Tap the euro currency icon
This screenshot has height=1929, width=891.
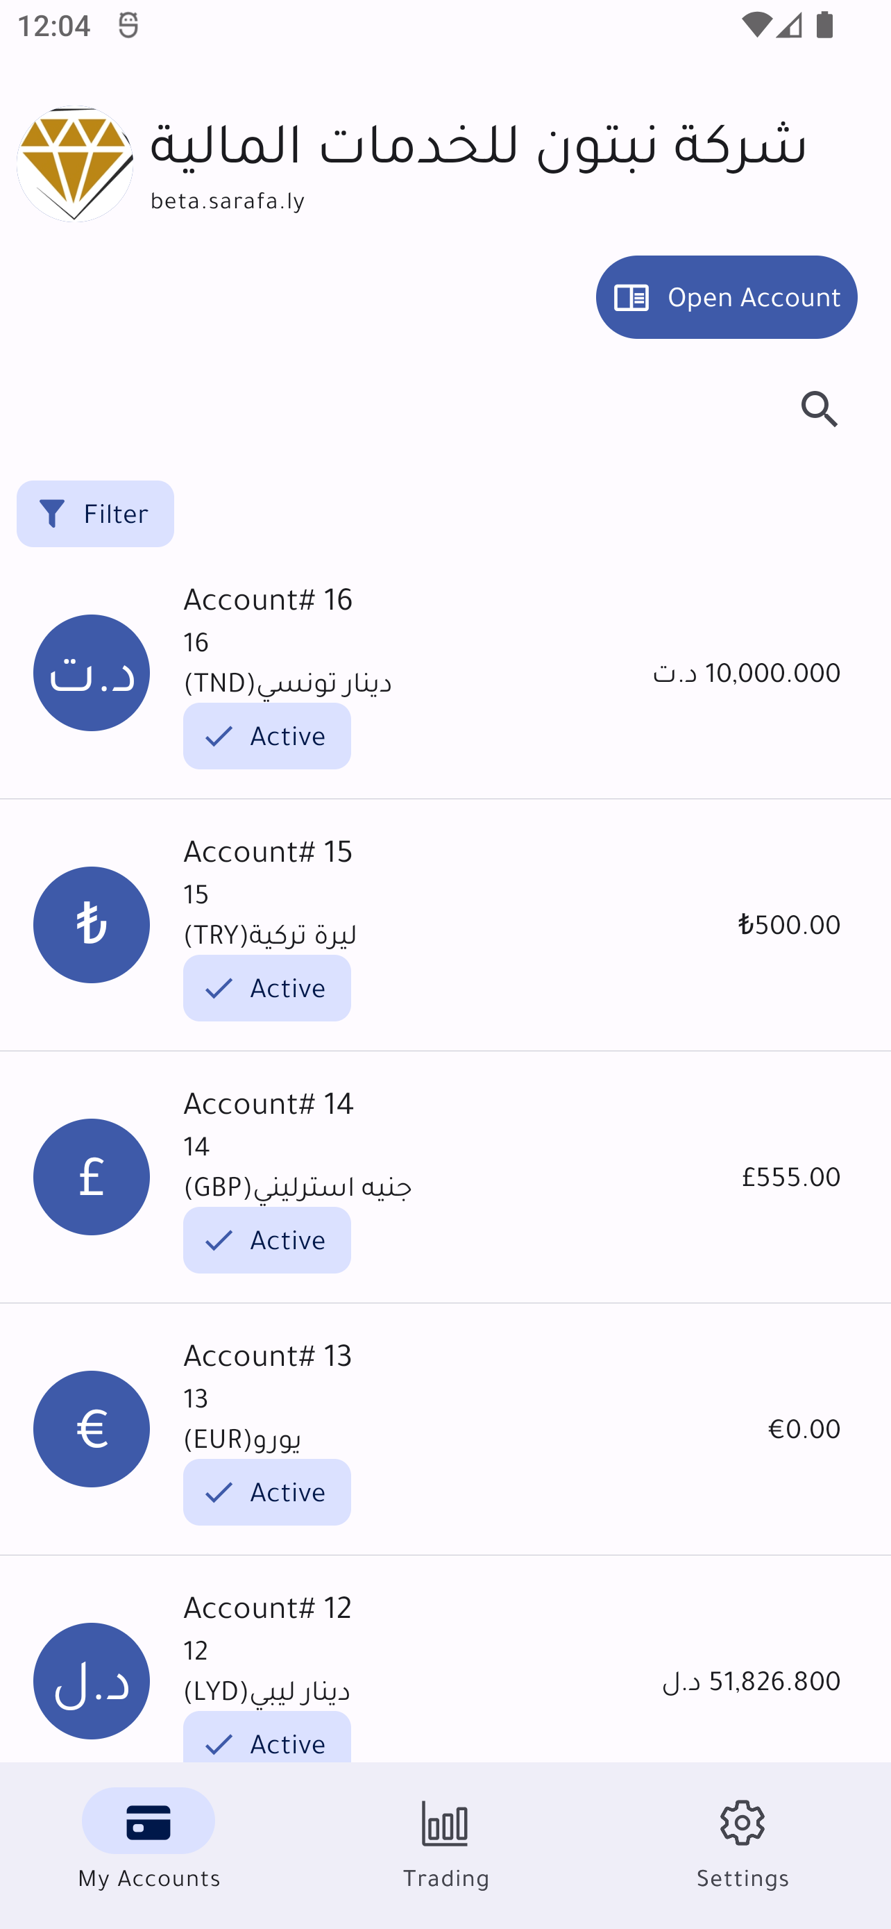point(92,1429)
